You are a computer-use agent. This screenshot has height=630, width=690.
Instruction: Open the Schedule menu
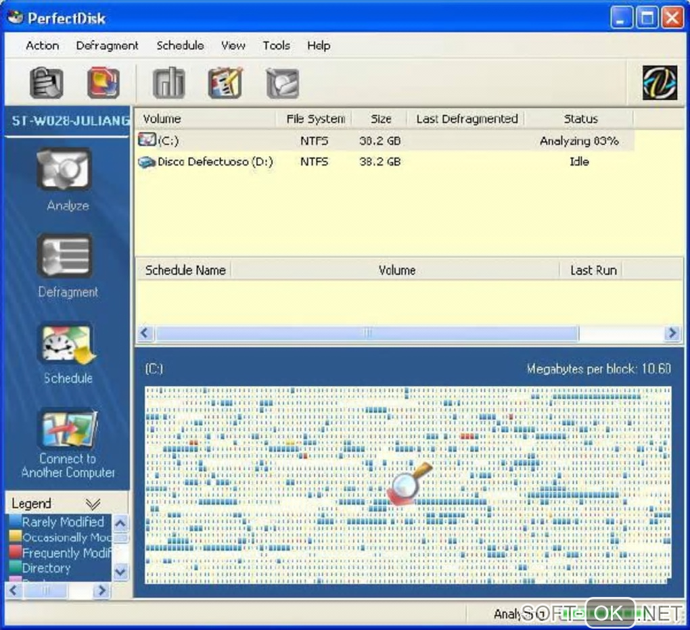tap(180, 45)
